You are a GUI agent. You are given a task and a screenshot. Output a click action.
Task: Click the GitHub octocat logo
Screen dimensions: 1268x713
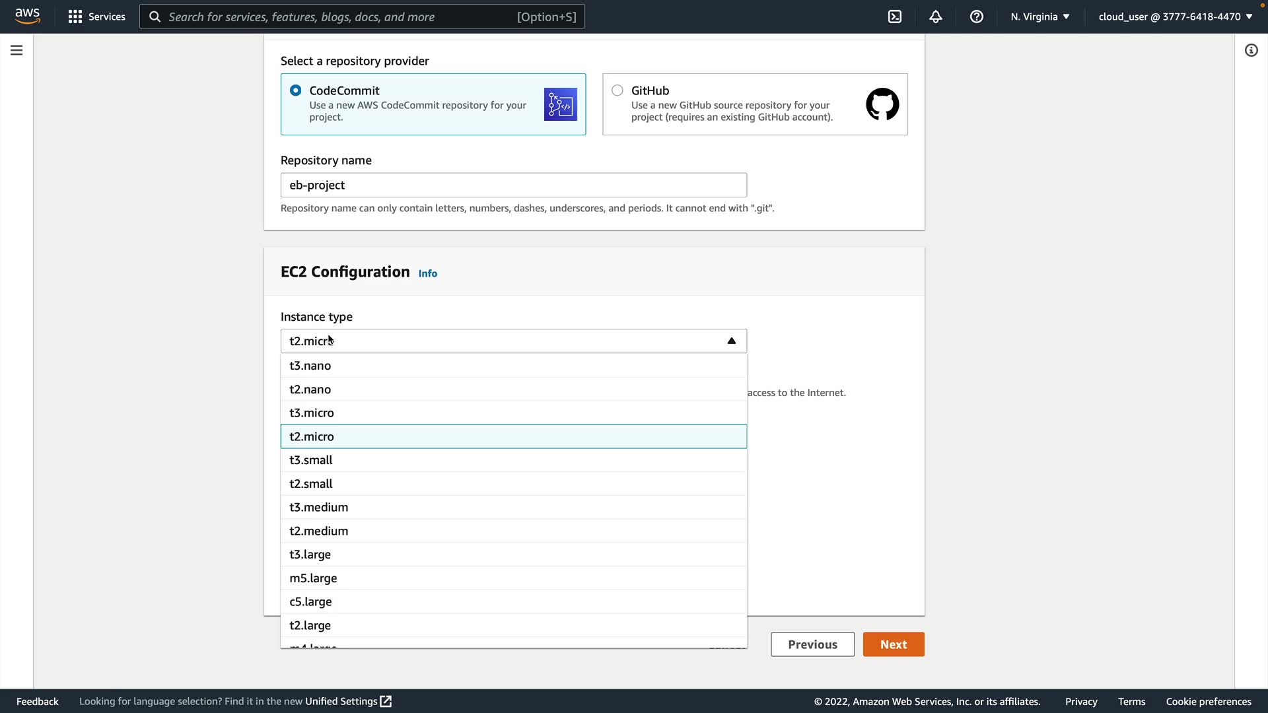click(882, 104)
